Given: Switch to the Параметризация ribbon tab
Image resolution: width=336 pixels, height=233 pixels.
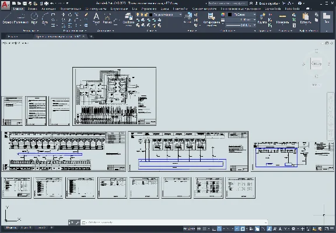Looking at the screenshot, I should pyautogui.click(x=71, y=9).
